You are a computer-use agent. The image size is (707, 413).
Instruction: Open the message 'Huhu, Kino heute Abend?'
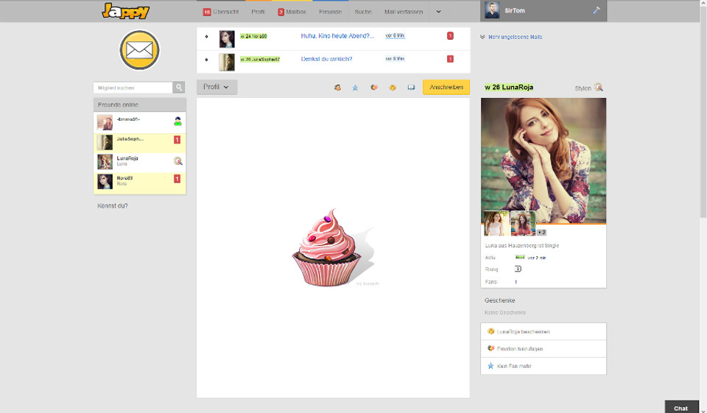(x=337, y=35)
